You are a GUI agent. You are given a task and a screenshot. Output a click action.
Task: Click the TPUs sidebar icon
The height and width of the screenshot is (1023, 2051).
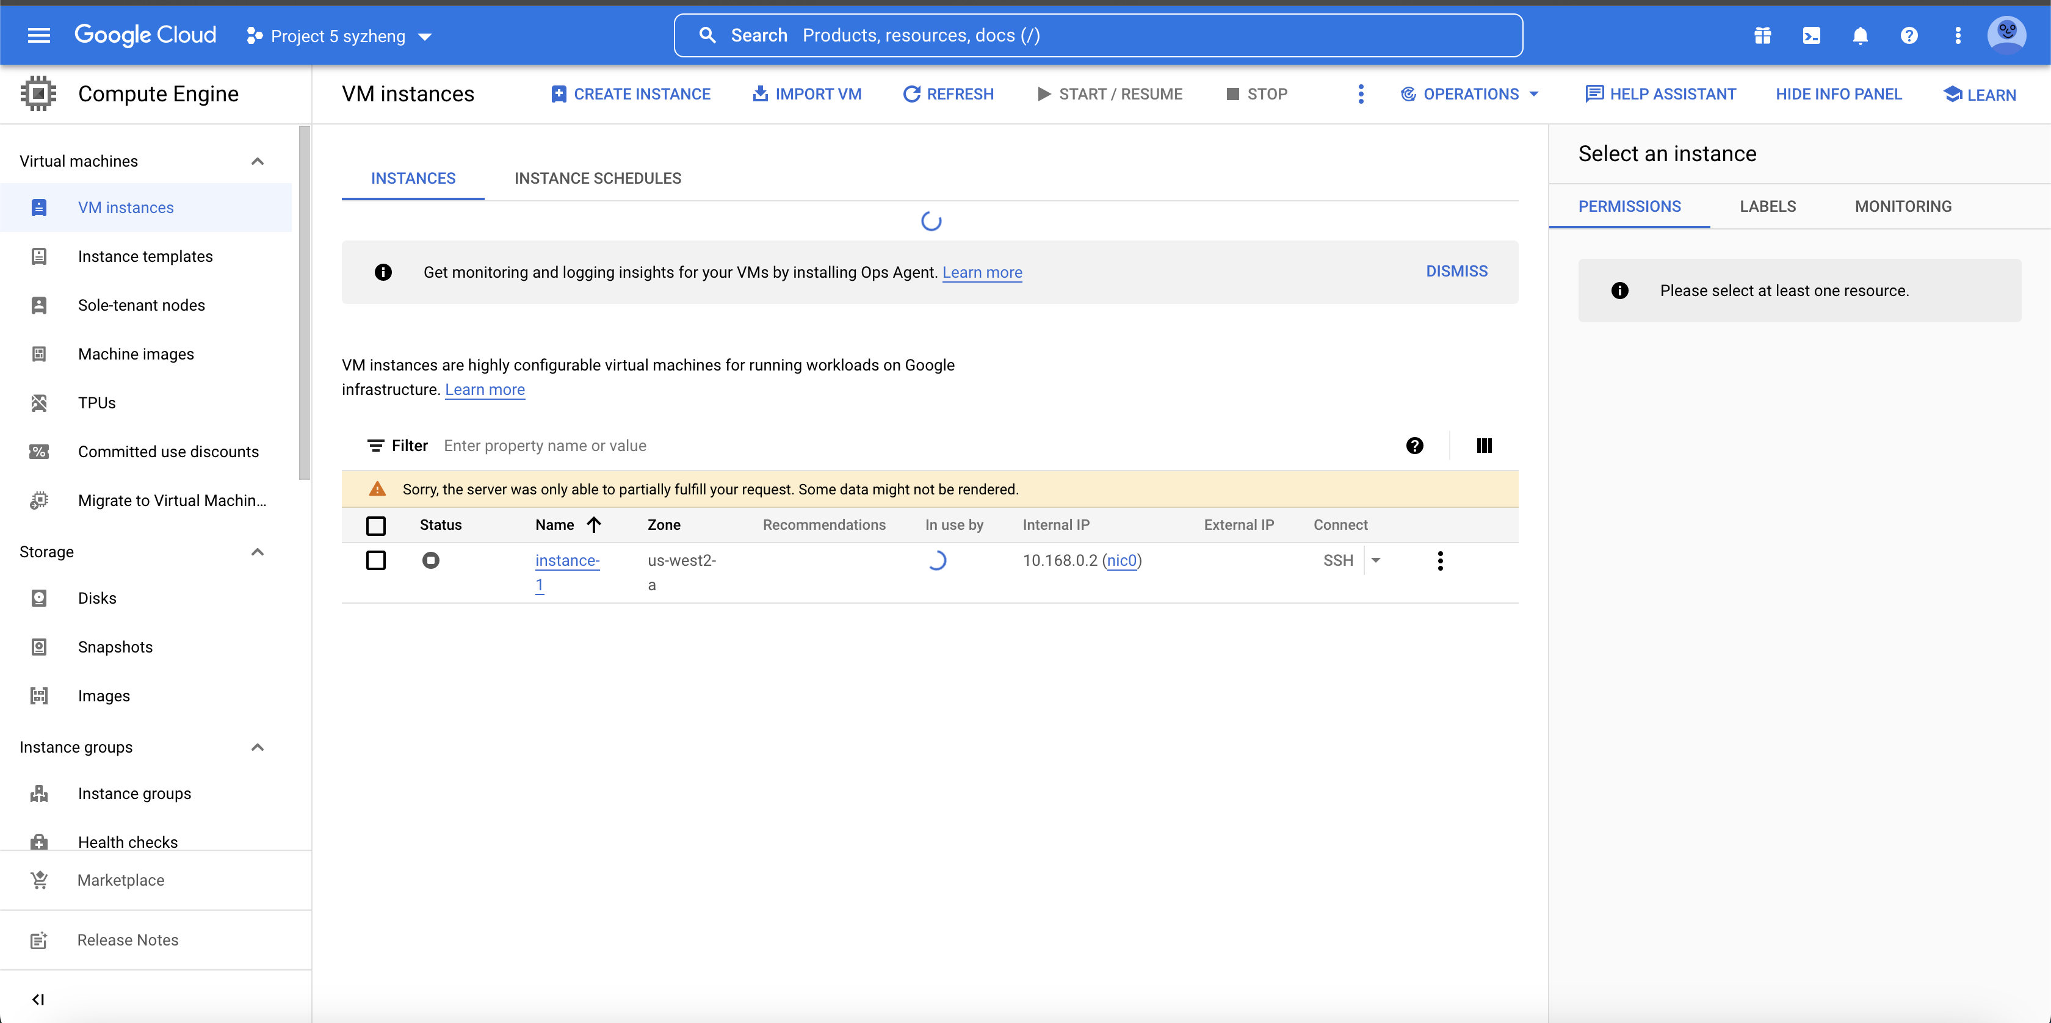click(x=38, y=403)
